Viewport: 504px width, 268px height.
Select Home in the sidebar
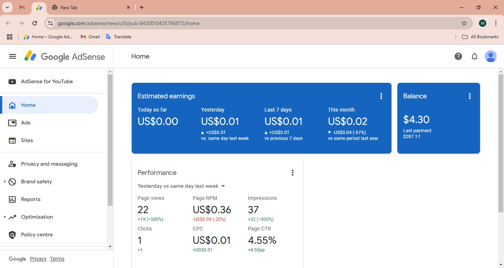[x=49, y=105]
